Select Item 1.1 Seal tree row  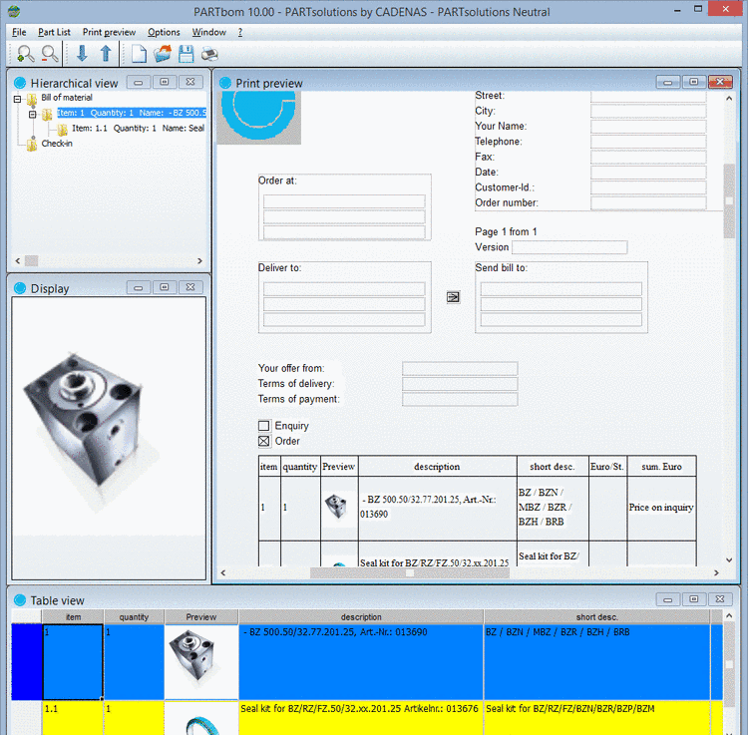pyautogui.click(x=138, y=129)
